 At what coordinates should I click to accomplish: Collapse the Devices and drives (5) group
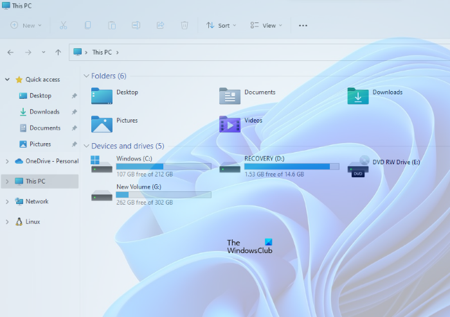click(x=86, y=146)
